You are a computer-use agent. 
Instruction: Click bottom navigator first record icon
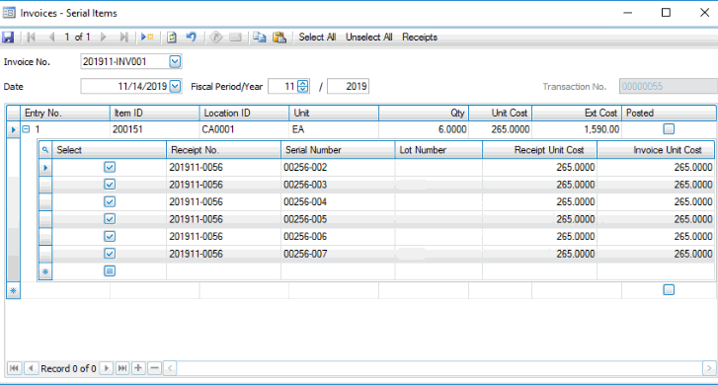(14, 368)
